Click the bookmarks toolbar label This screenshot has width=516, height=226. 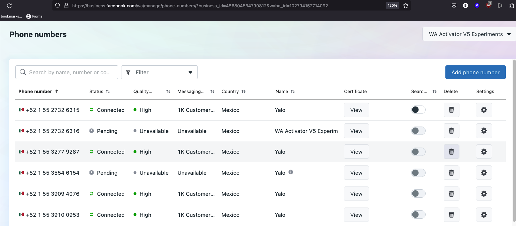[x=11, y=16]
